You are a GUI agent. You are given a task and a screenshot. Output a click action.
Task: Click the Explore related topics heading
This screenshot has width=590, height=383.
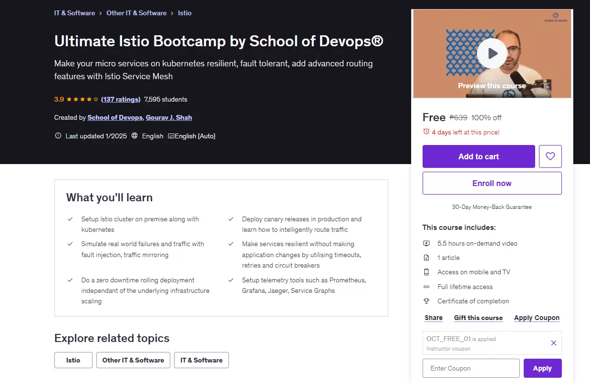point(112,338)
